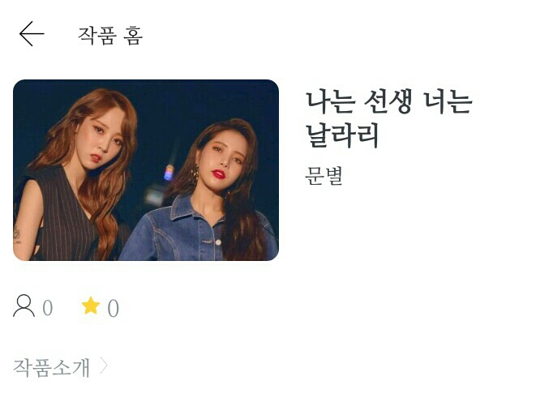Click the author name 문별
The width and height of the screenshot is (536, 402).
tap(324, 176)
